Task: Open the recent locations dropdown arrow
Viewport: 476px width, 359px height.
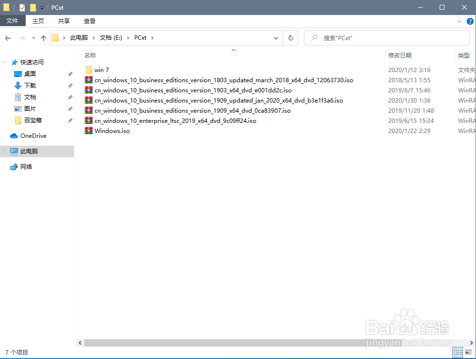Action: (33, 38)
